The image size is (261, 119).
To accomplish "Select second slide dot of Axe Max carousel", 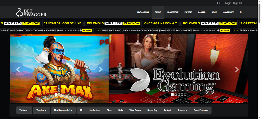I will (x=59, y=94).
